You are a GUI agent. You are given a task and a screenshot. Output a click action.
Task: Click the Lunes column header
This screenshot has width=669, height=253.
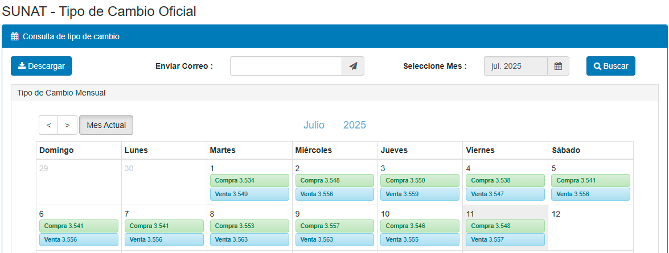point(164,150)
